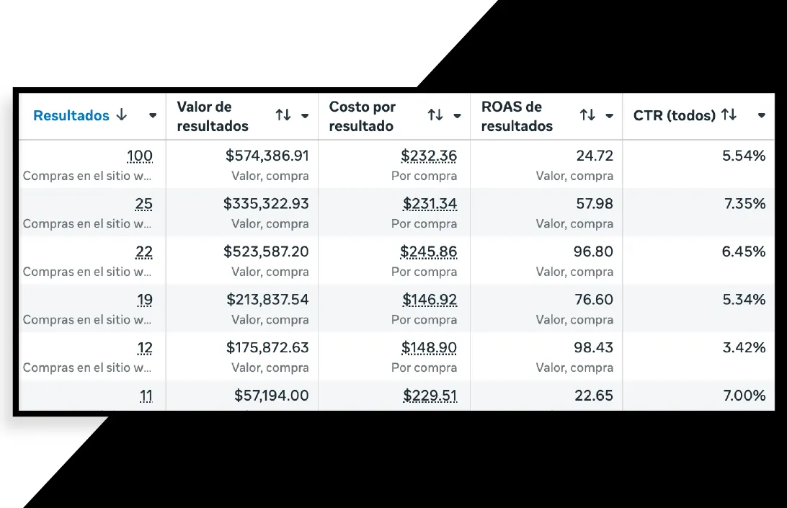Open the 100 results link
Screen dimensions: 787x508
point(140,156)
